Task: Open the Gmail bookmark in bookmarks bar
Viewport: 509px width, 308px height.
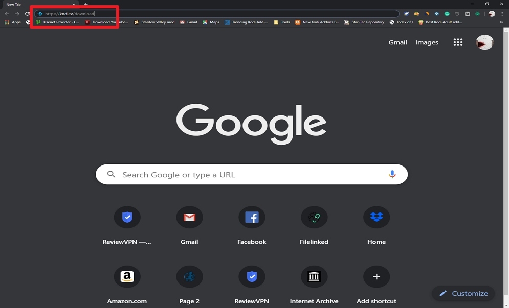Action: click(x=189, y=22)
